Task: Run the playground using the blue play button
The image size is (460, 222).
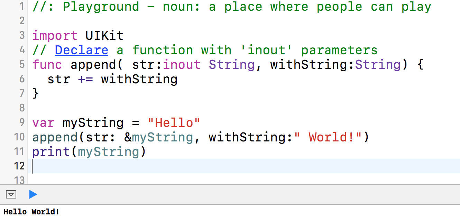Action: [33, 195]
